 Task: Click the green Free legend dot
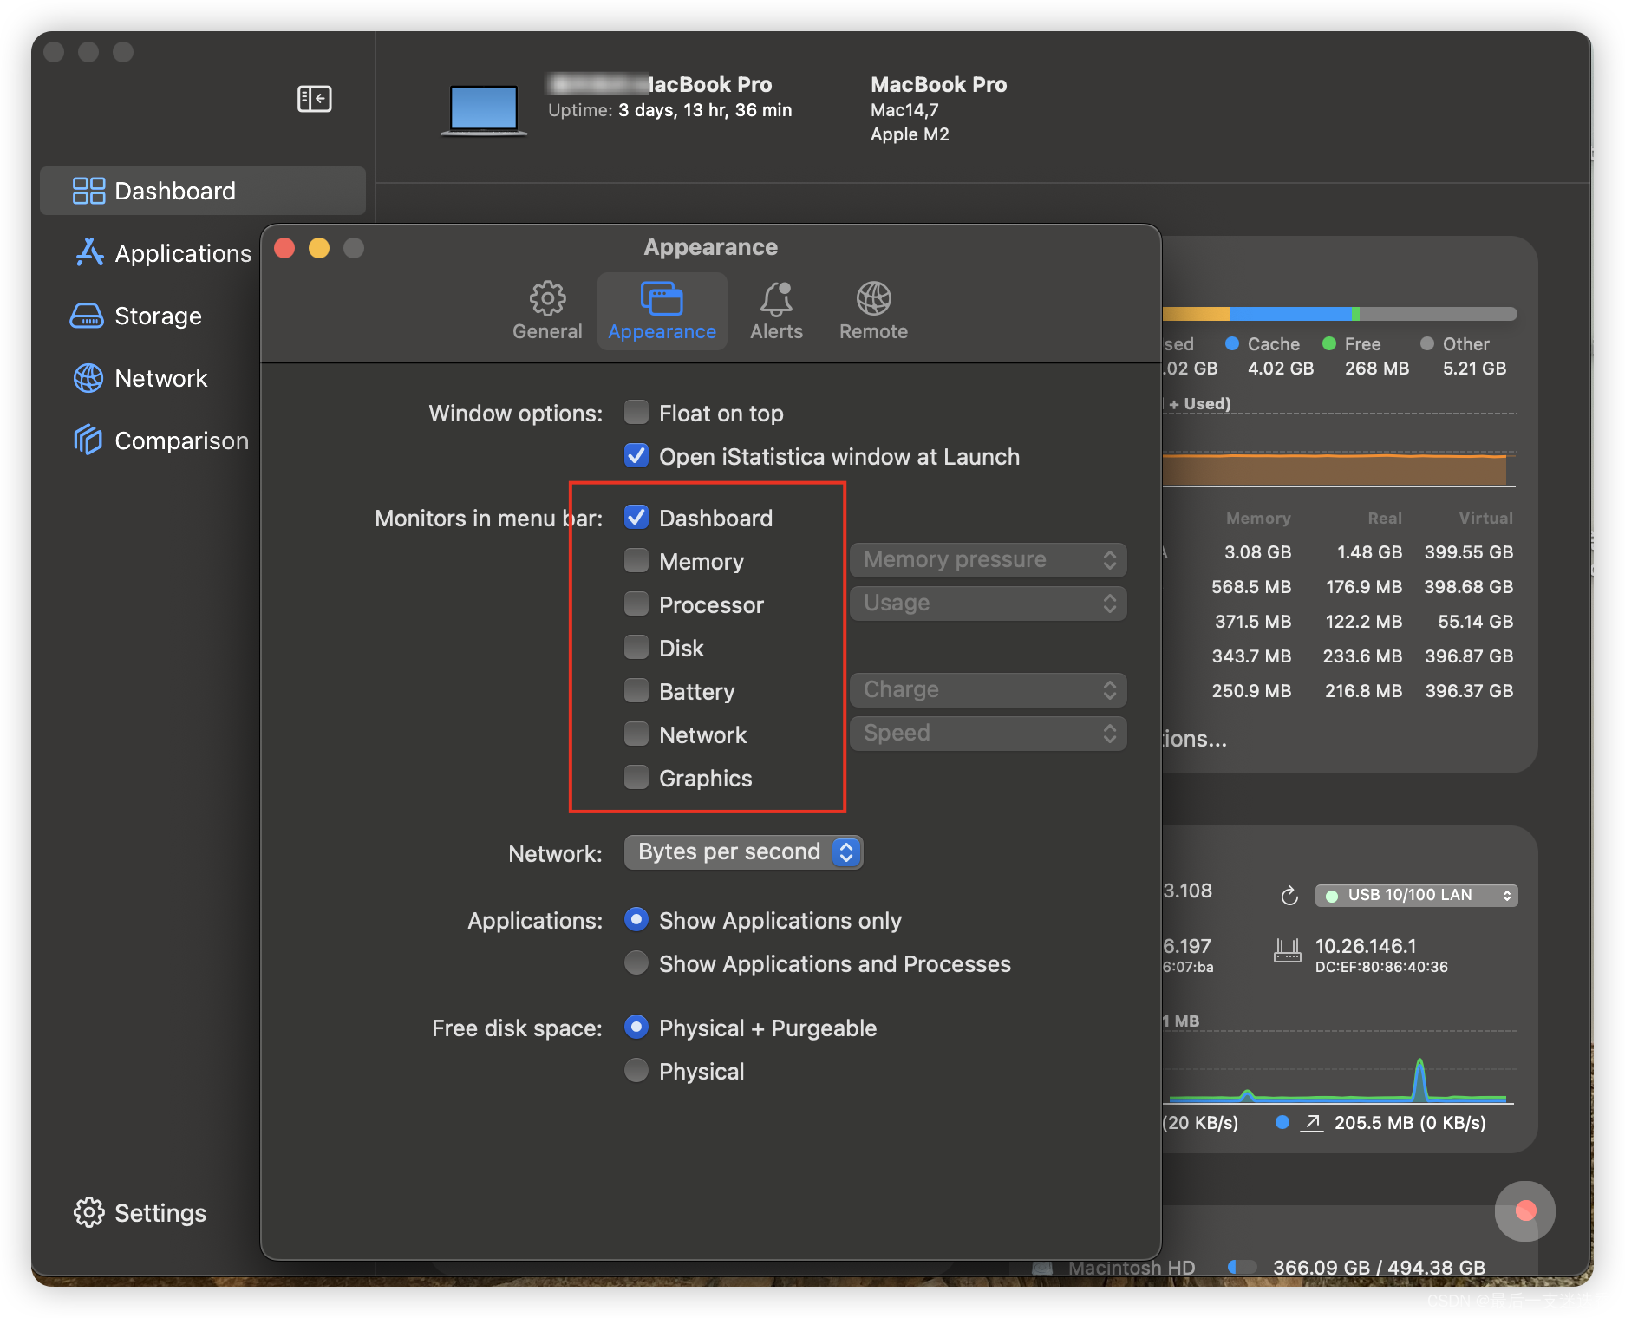(x=1329, y=343)
